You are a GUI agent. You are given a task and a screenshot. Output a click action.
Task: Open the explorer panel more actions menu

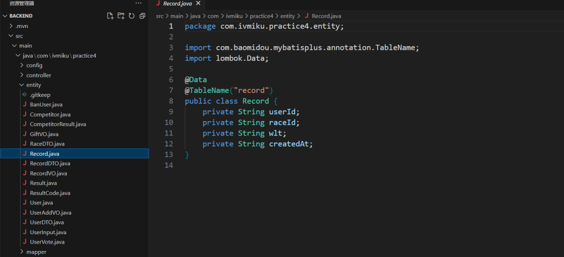coord(138,3)
